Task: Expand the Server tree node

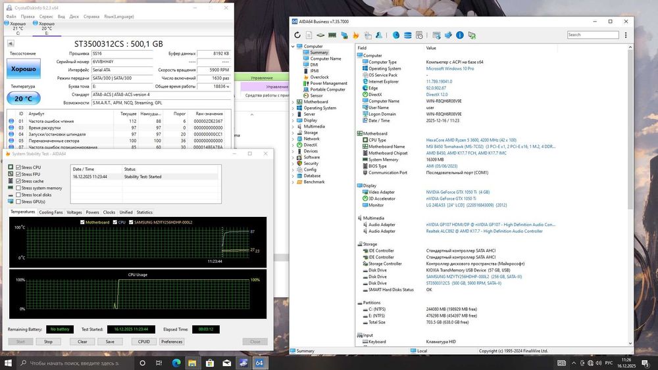Action: click(293, 114)
